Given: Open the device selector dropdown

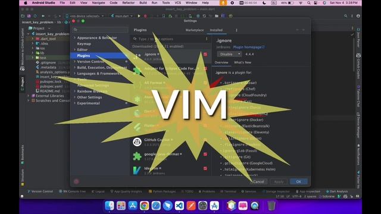Looking at the screenshot, I should pos(85,16).
